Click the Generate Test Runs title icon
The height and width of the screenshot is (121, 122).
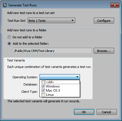coord(5,5)
